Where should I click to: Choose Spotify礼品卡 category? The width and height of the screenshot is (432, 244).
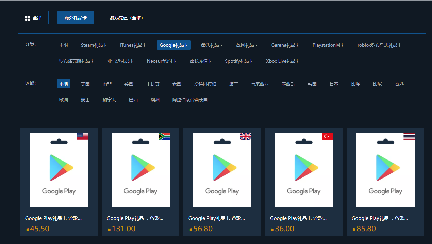click(x=239, y=61)
